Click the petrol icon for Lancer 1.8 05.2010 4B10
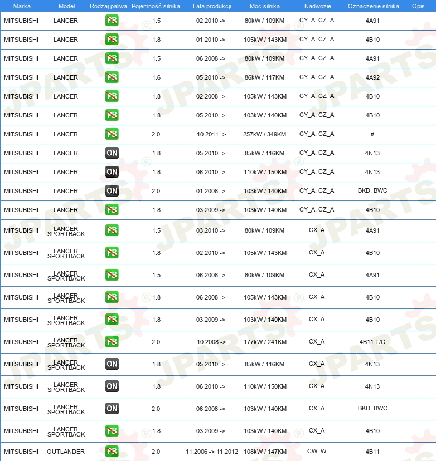 tap(112, 115)
